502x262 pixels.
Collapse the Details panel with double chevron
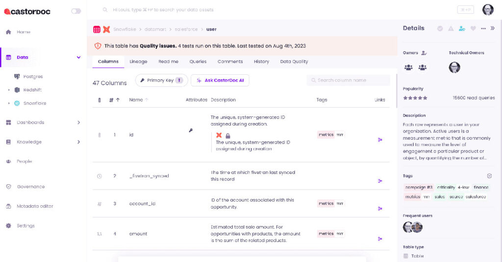493,28
